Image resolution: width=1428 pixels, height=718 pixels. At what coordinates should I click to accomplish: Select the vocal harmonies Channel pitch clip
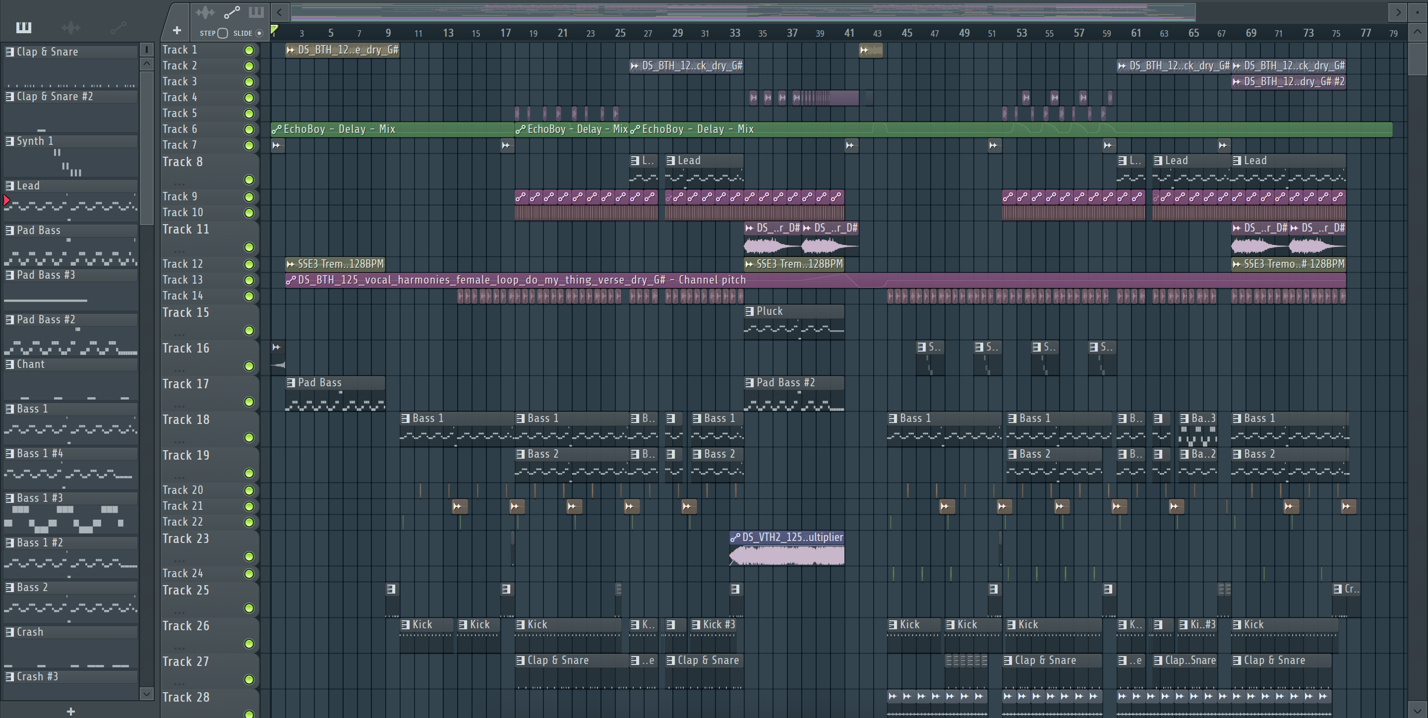(x=816, y=280)
